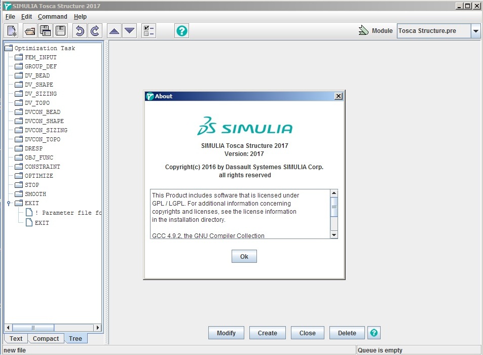Switch to the Compact tab

[46, 339]
